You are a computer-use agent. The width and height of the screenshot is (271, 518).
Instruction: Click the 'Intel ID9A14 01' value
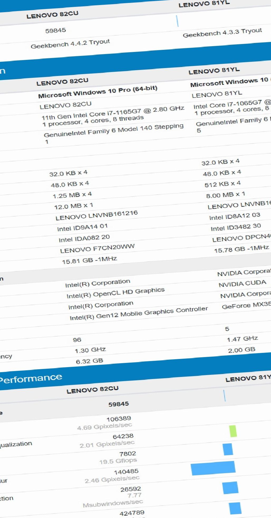[x=82, y=227]
